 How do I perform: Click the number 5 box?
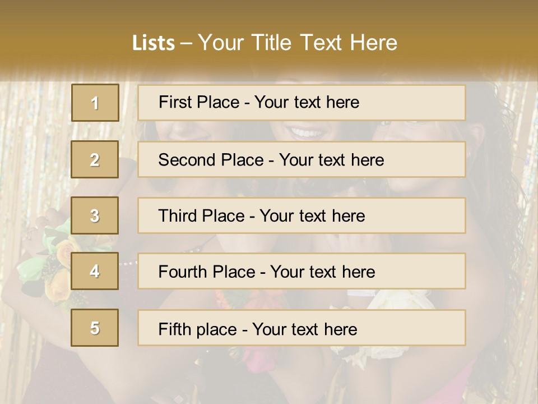click(x=95, y=328)
